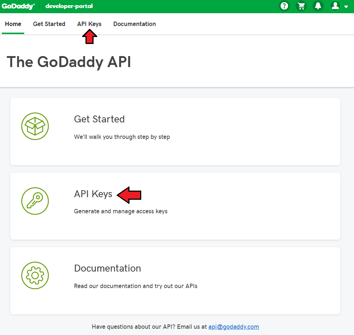The width and height of the screenshot is (354, 335).
Task: Open the Documentation tab in the navigation
Action: click(x=135, y=24)
